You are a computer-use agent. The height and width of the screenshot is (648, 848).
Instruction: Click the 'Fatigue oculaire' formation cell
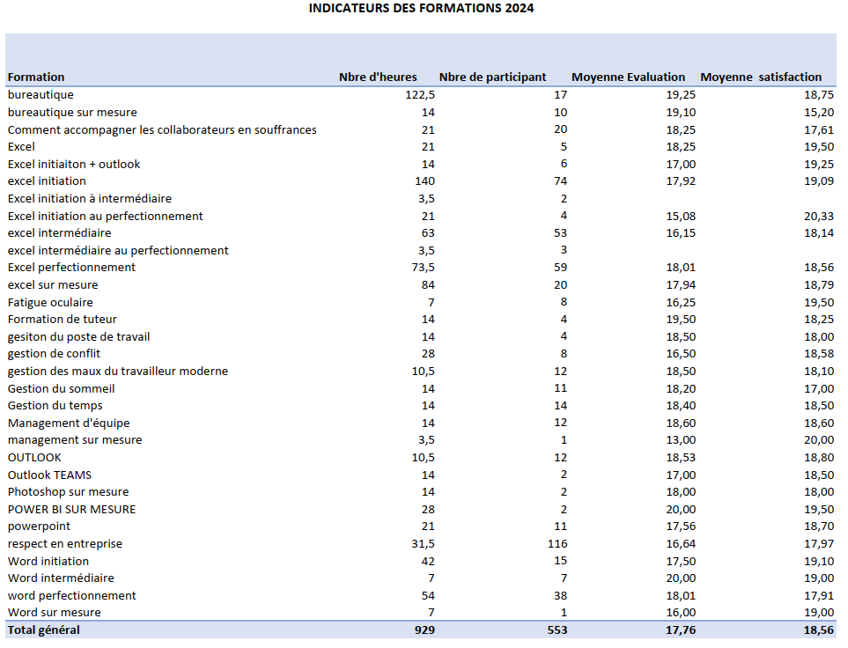click(50, 302)
